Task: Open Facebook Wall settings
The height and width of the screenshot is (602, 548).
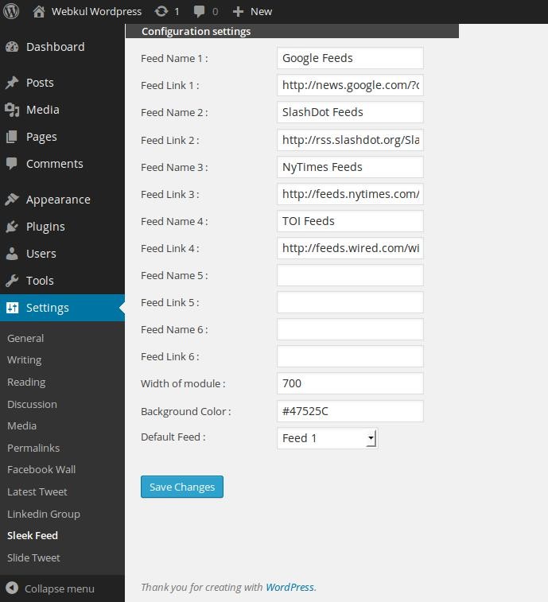Action: click(41, 469)
